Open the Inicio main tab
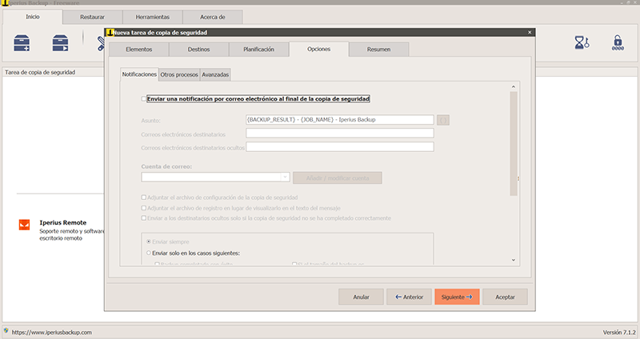Viewport: 640px width, 339px height. 33,17
